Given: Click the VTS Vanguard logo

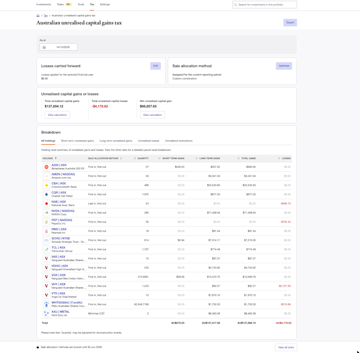Looking at the screenshot, I should (46, 295).
